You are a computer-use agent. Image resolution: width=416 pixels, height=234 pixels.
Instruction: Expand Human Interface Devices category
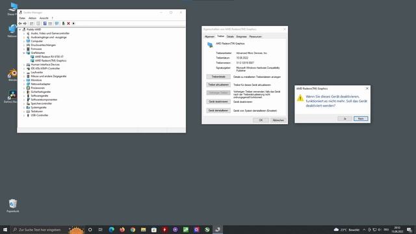point(24,64)
